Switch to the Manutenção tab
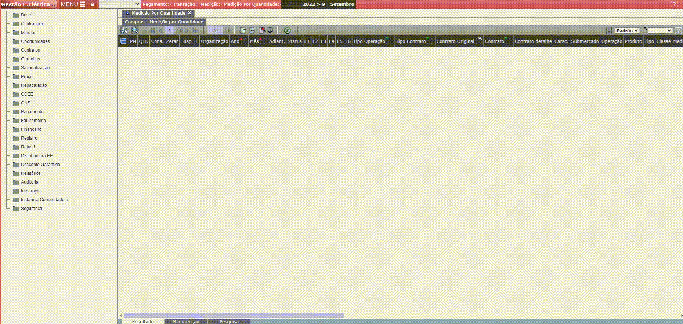683x324 pixels. (x=186, y=321)
